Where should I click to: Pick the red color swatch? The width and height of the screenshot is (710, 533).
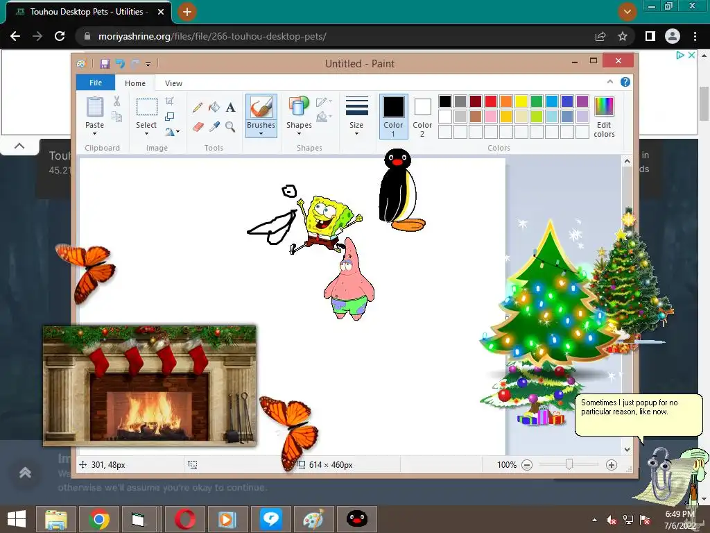point(491,101)
